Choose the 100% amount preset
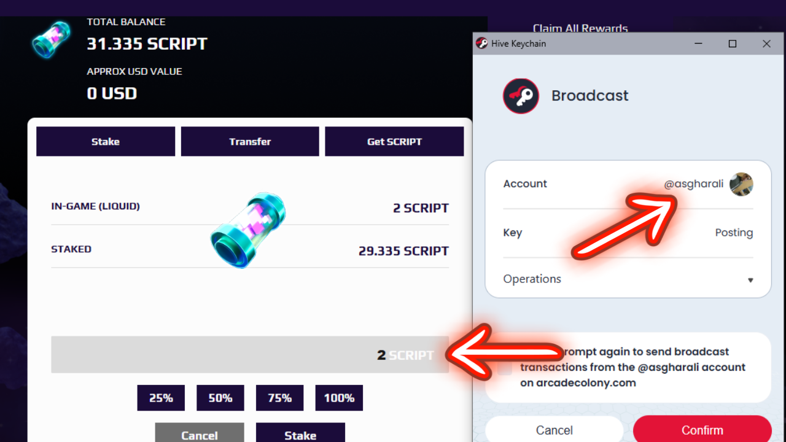This screenshot has width=786, height=442. click(339, 398)
